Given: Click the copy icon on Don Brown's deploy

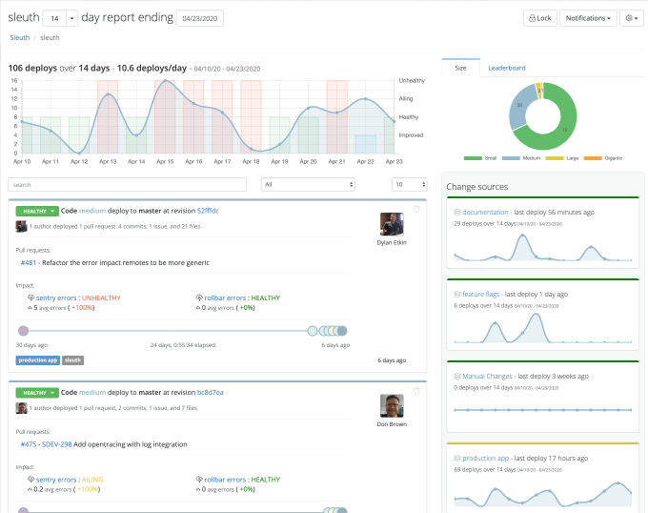Looking at the screenshot, I should (415, 391).
